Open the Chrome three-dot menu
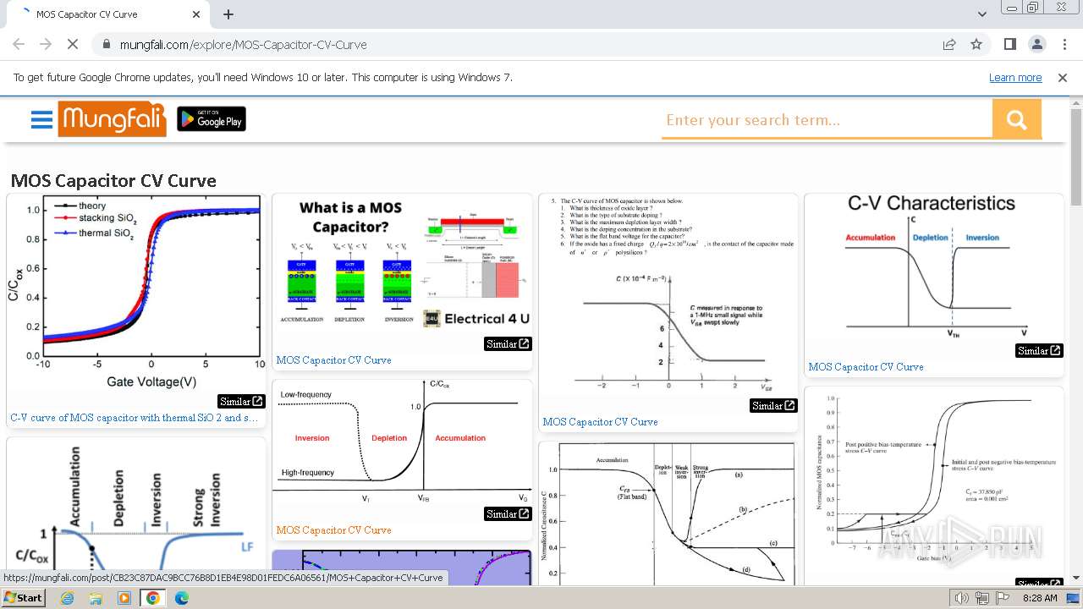Viewport: 1083px width, 609px height. click(x=1064, y=44)
